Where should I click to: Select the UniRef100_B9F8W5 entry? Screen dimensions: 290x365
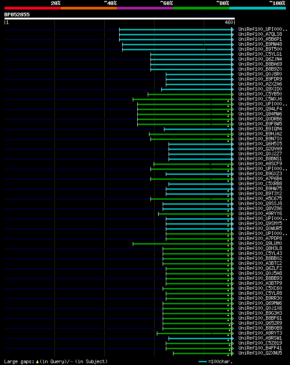pos(260,124)
